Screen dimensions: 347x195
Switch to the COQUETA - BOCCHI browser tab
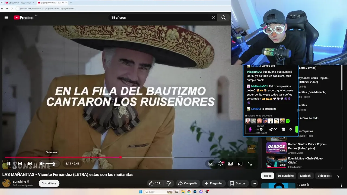point(20,3)
